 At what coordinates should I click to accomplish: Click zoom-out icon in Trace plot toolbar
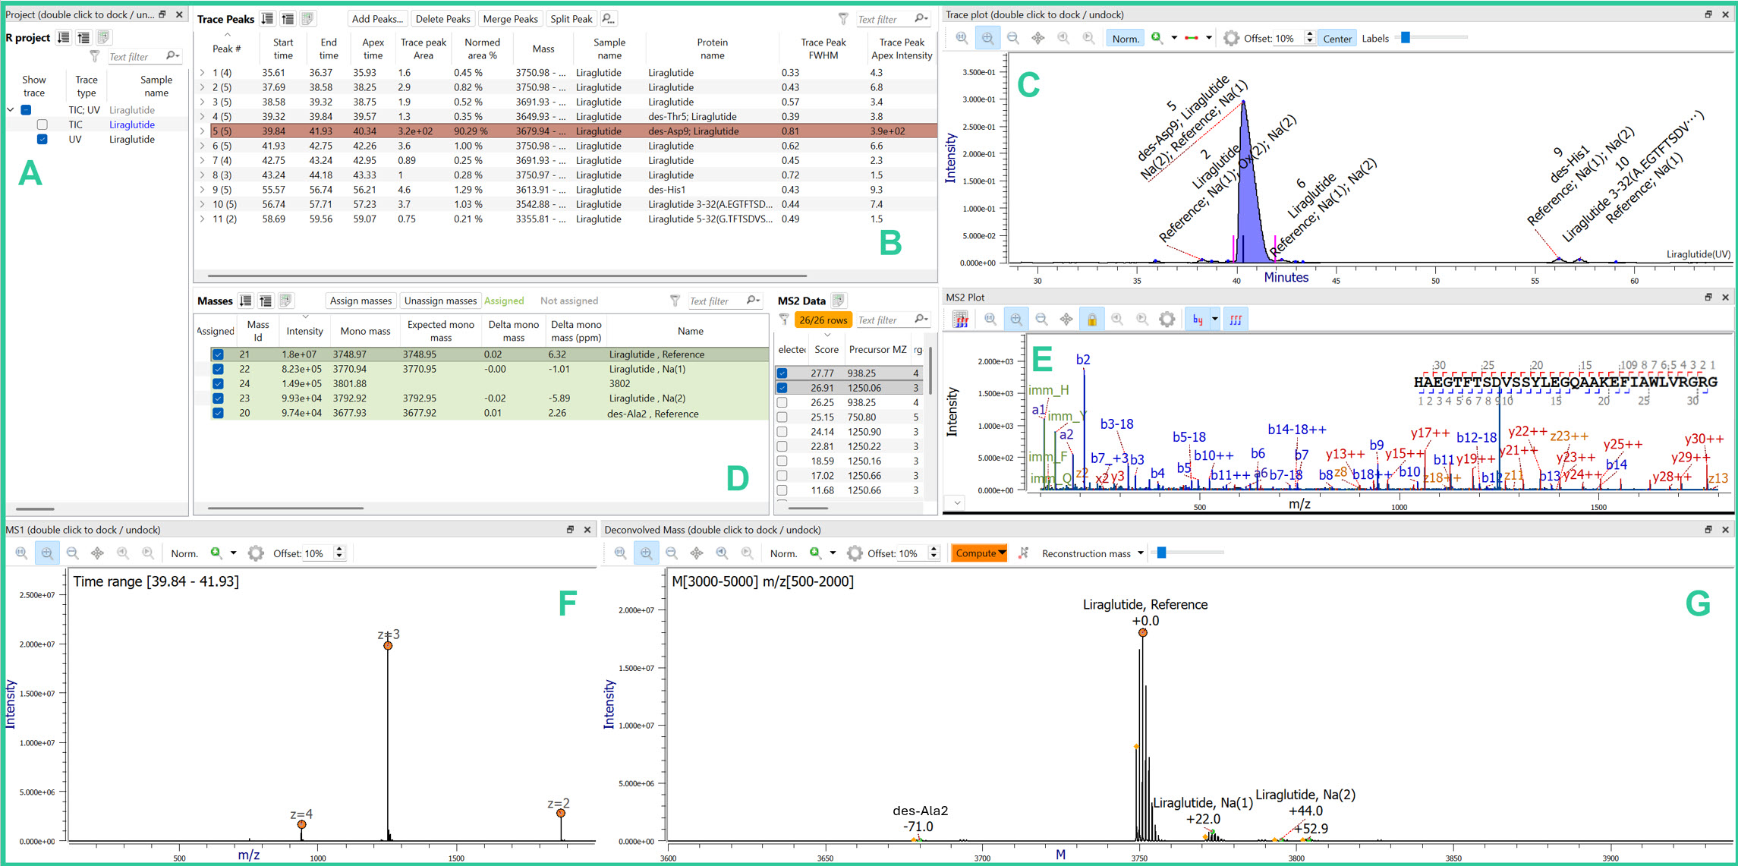point(1012,39)
